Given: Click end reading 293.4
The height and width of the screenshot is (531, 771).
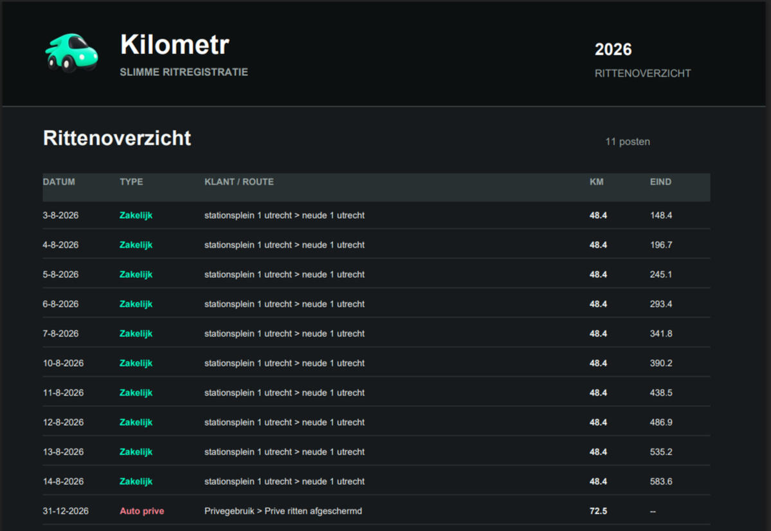Looking at the screenshot, I should click(661, 304).
